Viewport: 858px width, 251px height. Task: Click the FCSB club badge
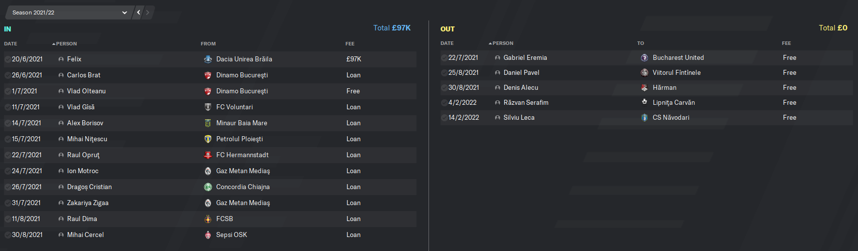[208, 219]
